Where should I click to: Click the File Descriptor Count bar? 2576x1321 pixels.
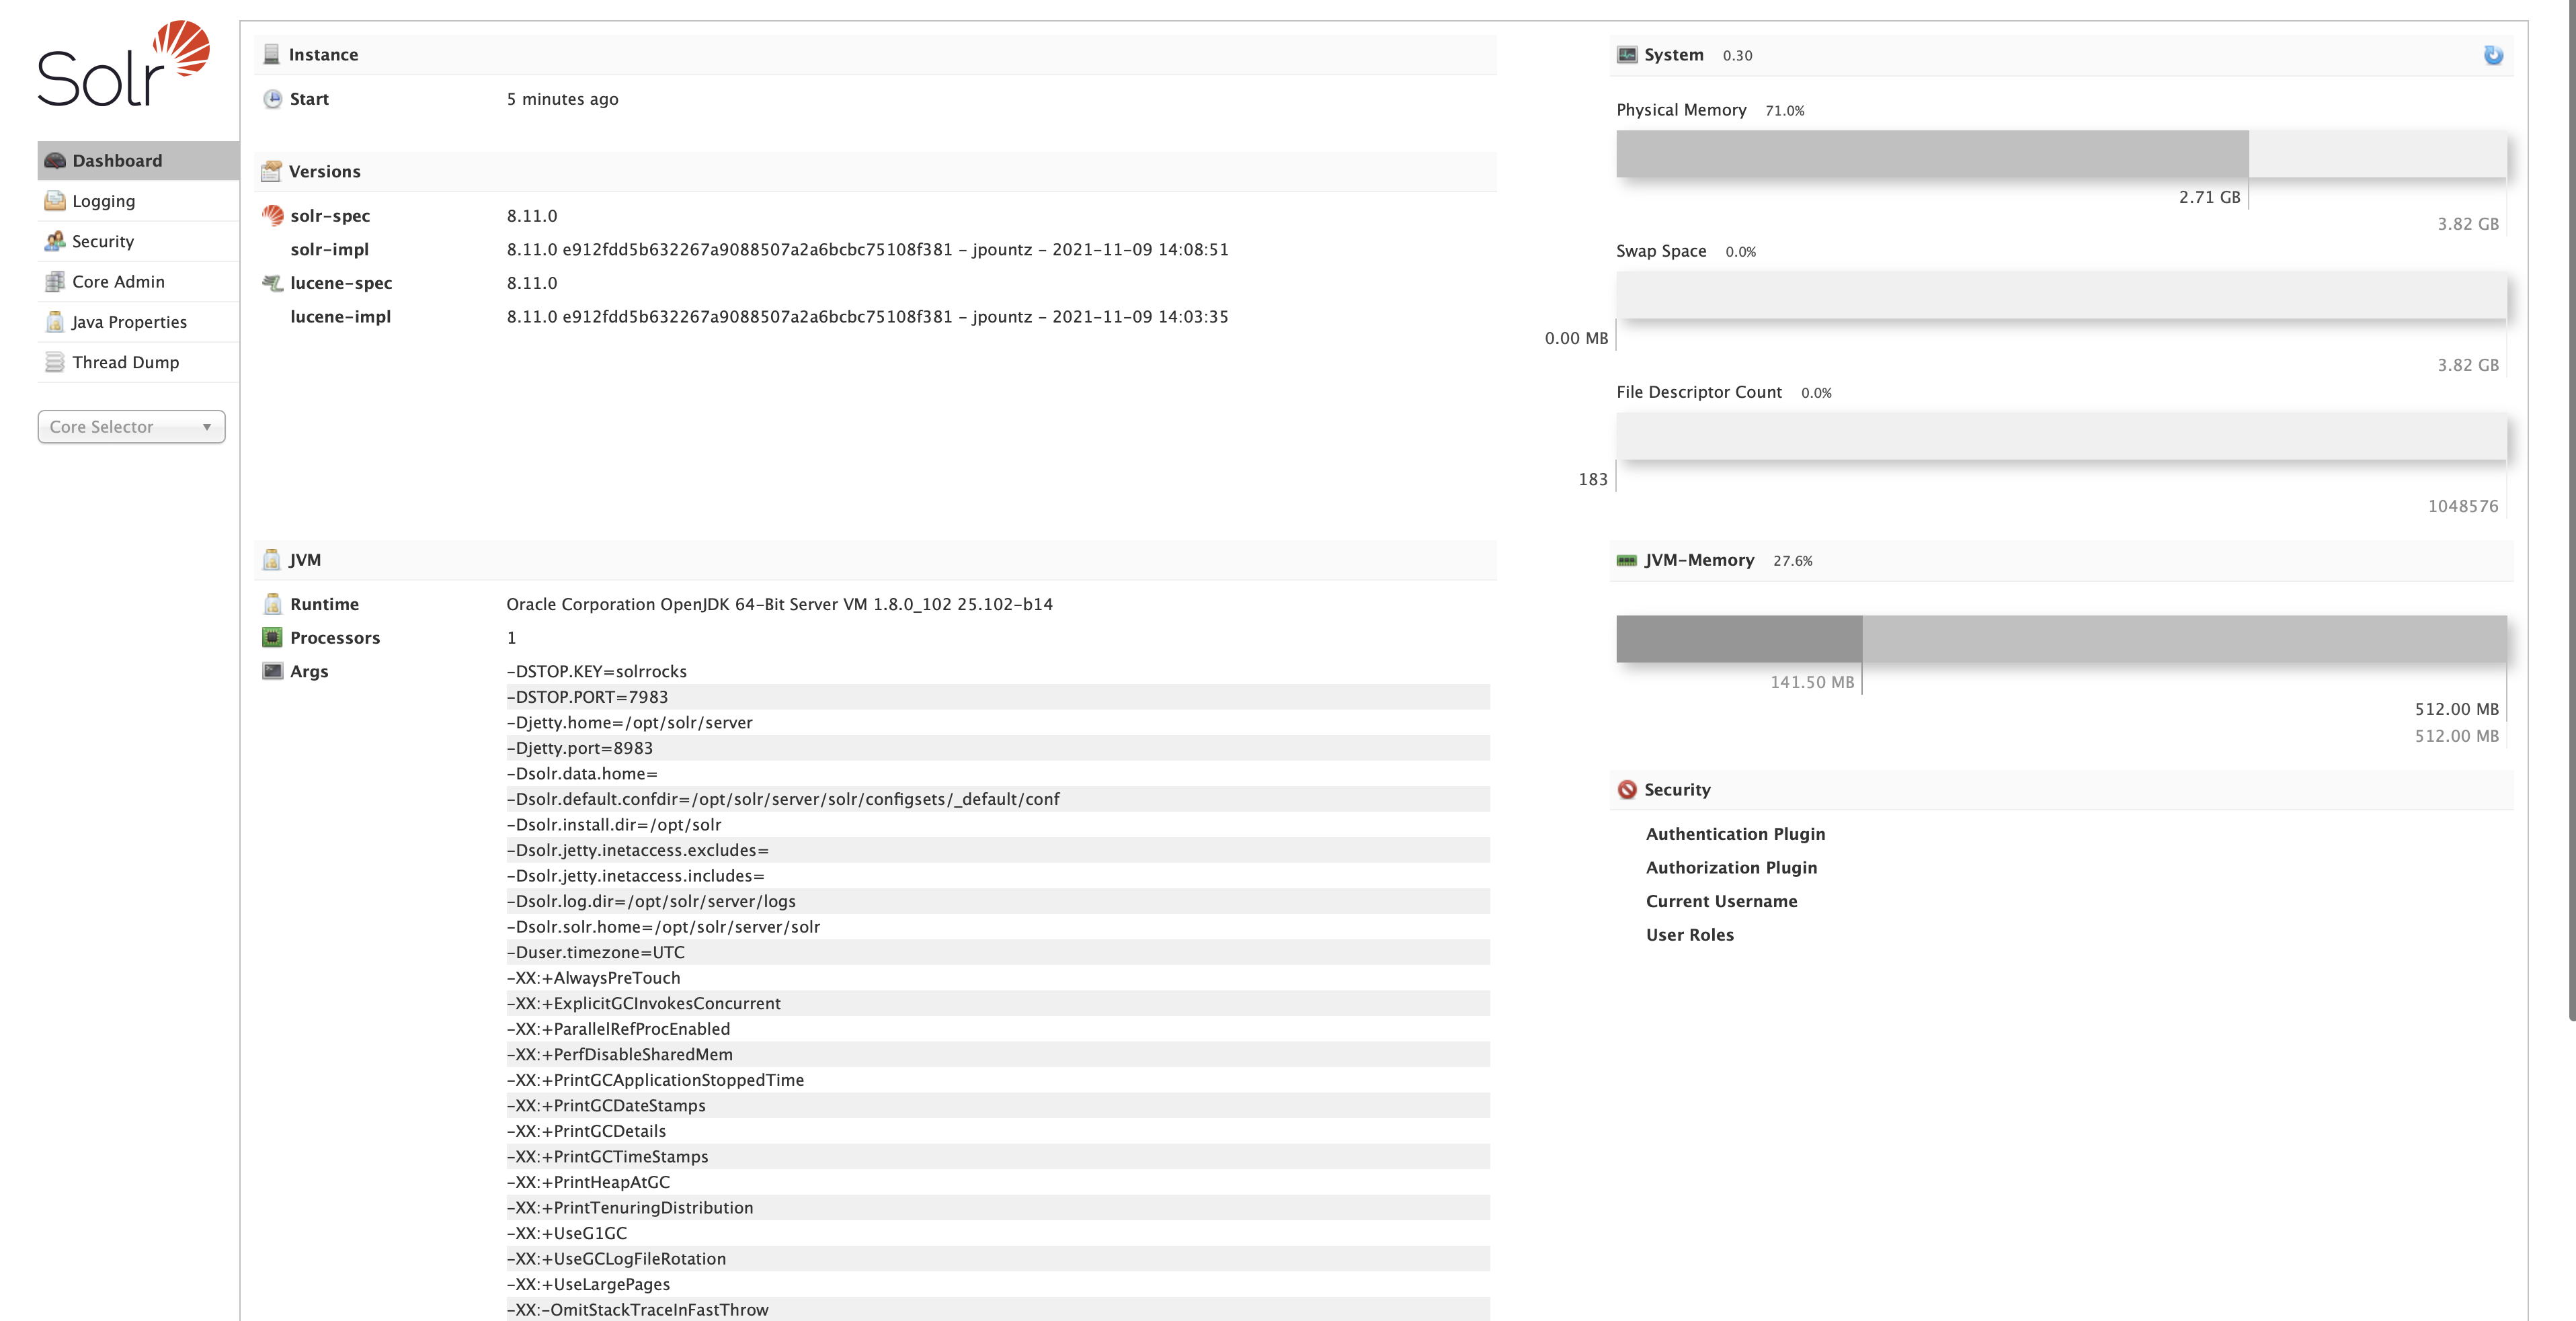click(x=2061, y=435)
